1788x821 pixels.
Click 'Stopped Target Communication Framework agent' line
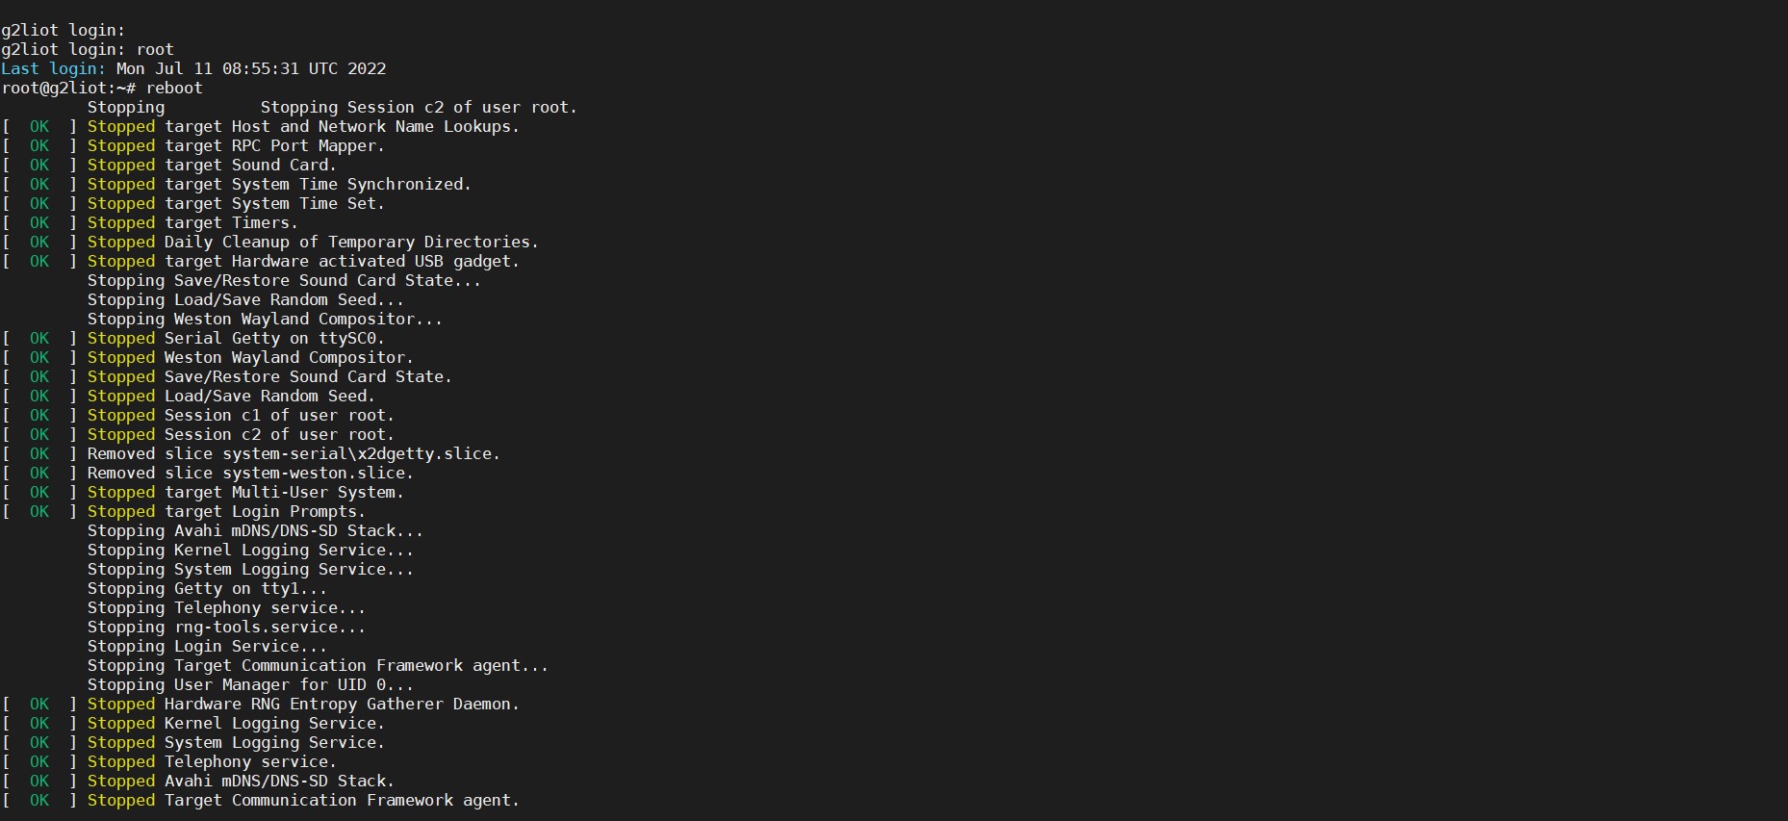[303, 800]
